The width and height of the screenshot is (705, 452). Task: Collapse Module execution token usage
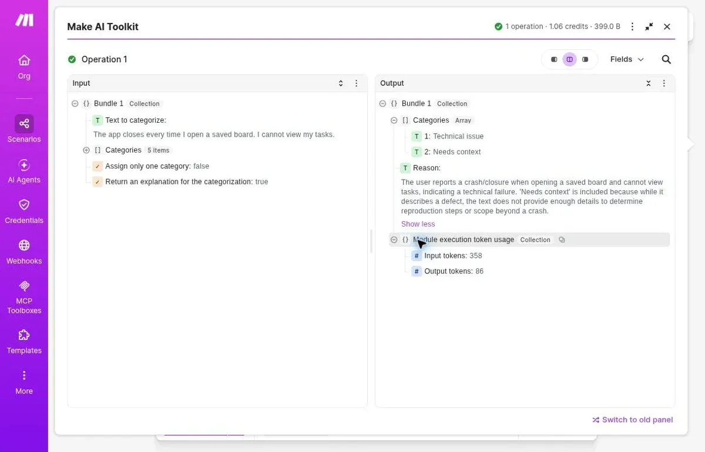(394, 240)
